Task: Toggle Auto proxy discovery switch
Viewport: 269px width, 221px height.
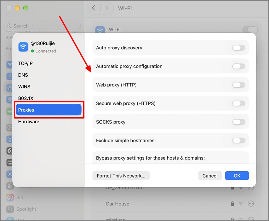Action: [239, 48]
